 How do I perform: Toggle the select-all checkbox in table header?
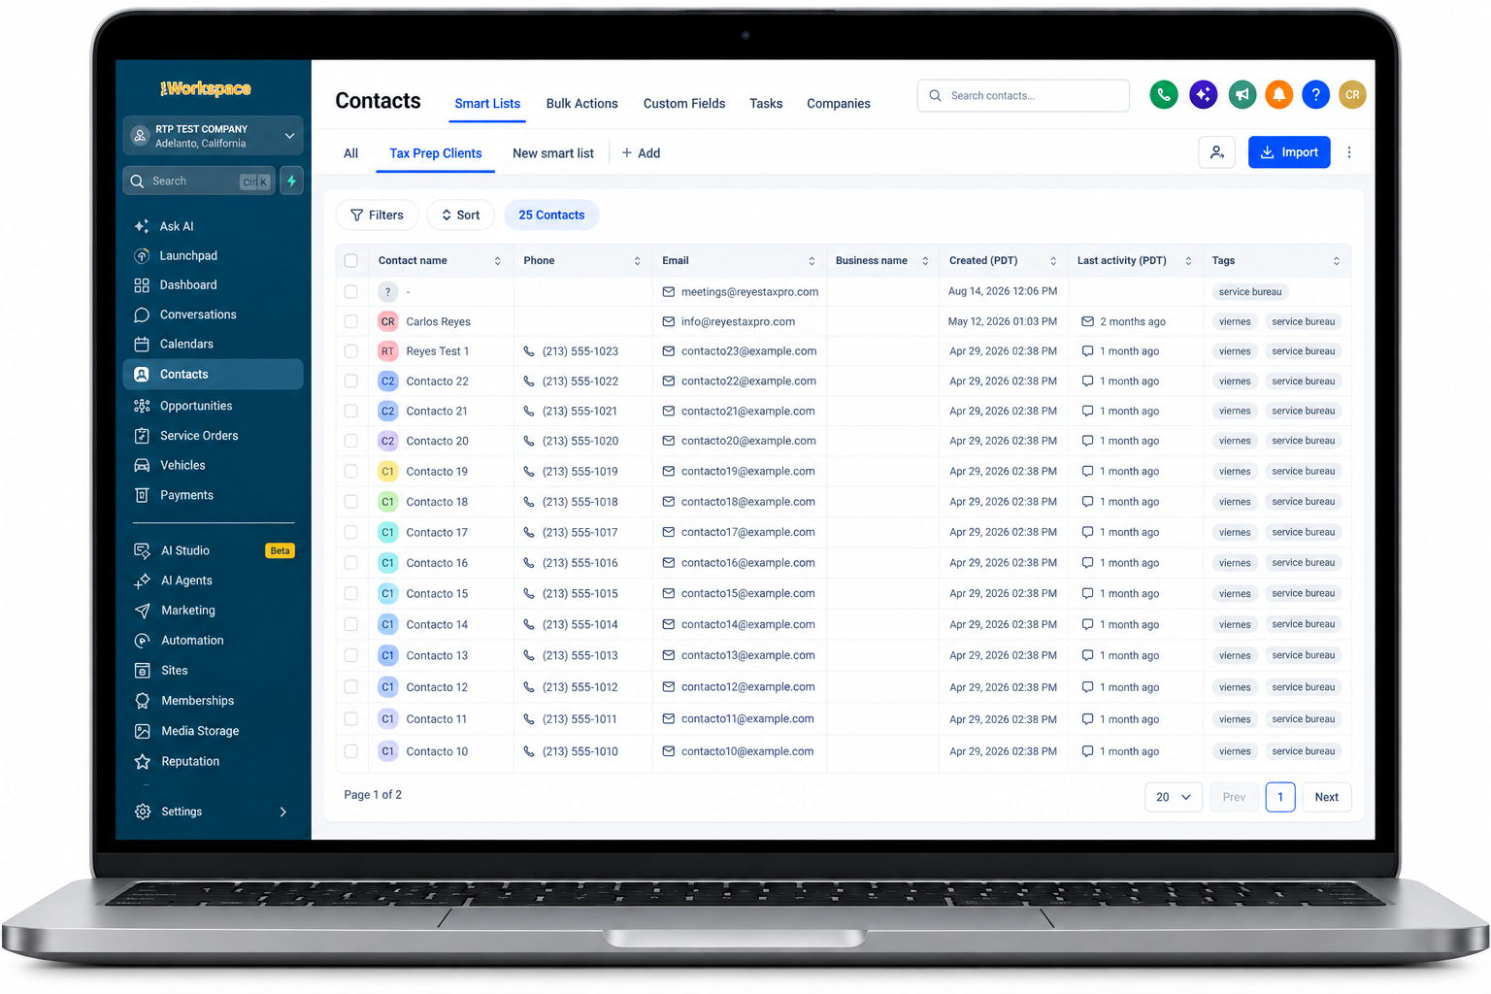pyautogui.click(x=351, y=260)
